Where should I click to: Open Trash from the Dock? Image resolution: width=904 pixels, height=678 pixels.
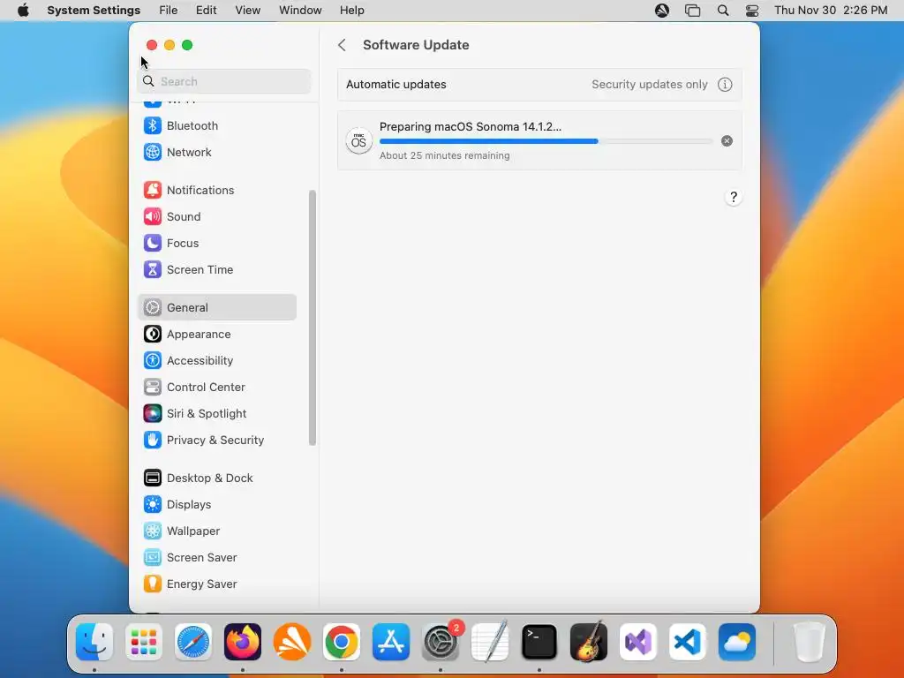(x=810, y=642)
